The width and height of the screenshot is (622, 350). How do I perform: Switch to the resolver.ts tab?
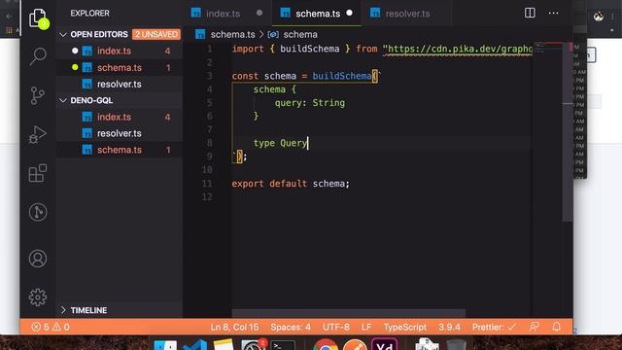406,14
